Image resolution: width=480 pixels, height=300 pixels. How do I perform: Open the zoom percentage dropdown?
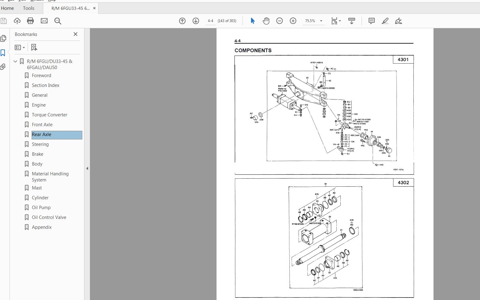click(321, 21)
